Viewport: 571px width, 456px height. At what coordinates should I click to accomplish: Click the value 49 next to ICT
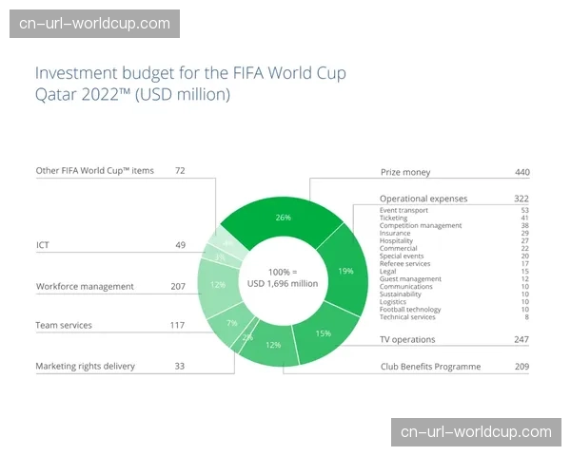point(180,245)
